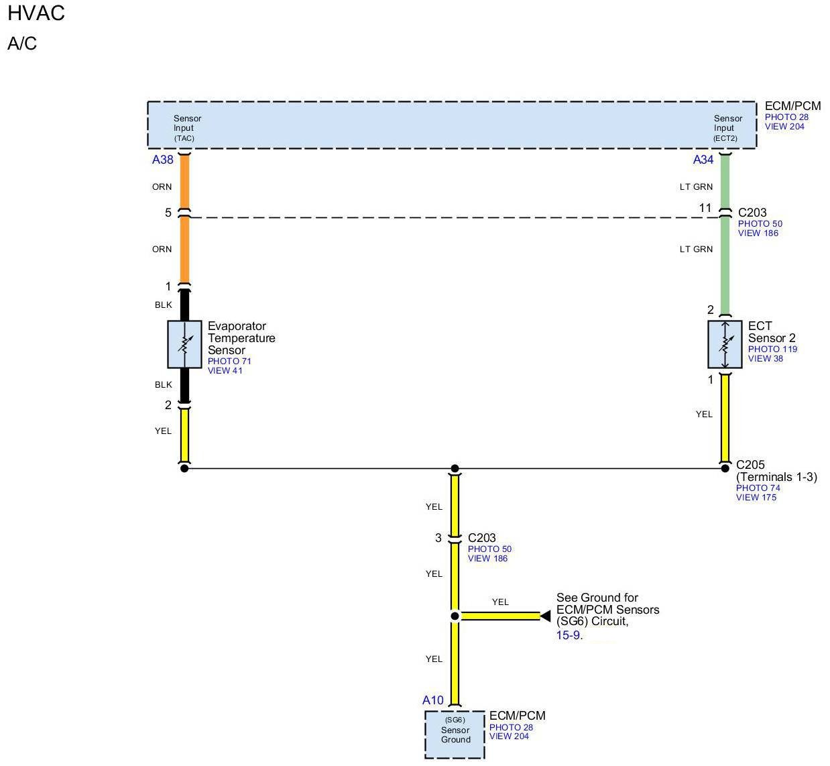Click the C205 splice dot at right
Image resolution: width=830 pixels, height=766 pixels.
tap(725, 468)
